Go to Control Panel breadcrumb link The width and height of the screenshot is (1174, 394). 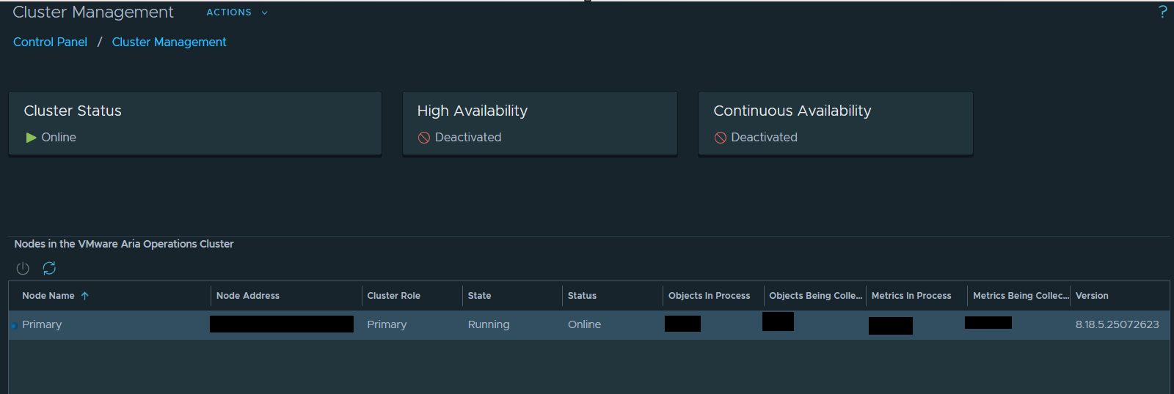[x=50, y=42]
